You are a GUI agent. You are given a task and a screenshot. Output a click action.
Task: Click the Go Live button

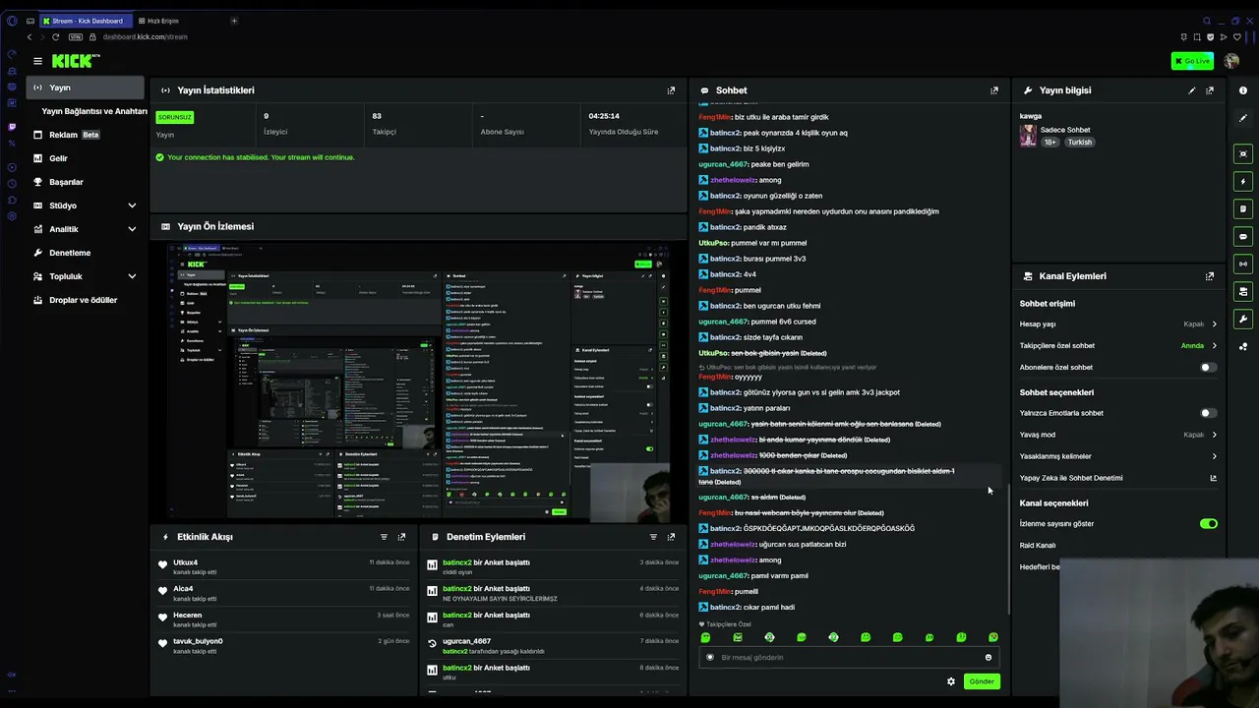(1192, 61)
